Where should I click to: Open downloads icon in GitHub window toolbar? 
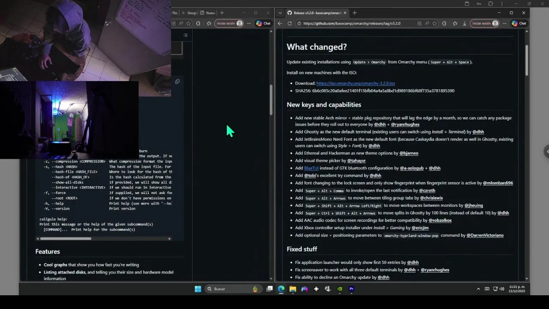pyautogui.click(x=465, y=24)
